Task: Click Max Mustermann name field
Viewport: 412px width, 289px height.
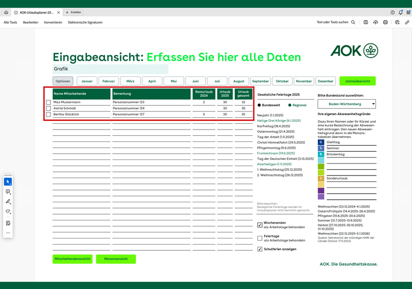Action: tap(81, 102)
